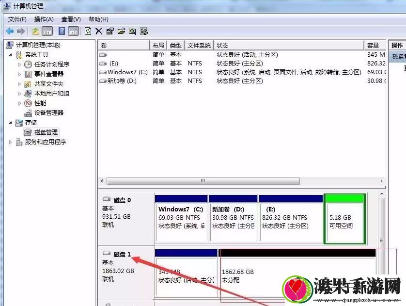Viewport: 406px width, 306px height.
Task: Click the 本地用户和组 icon
Action: (x=28, y=94)
